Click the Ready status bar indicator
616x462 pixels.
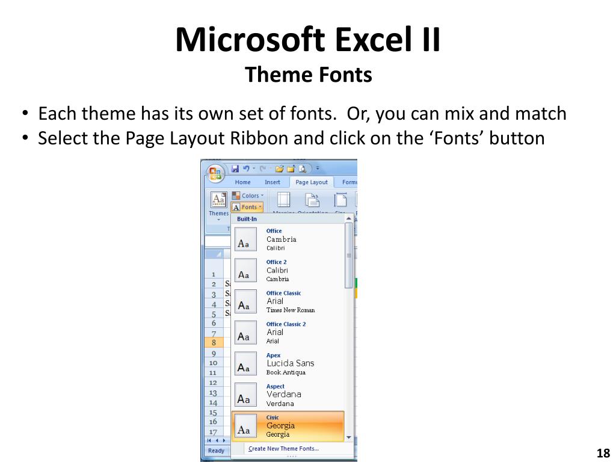(x=216, y=451)
